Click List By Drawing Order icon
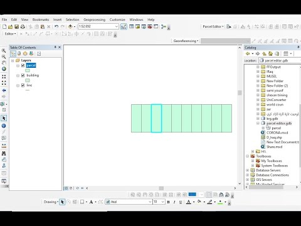 click(x=13, y=54)
